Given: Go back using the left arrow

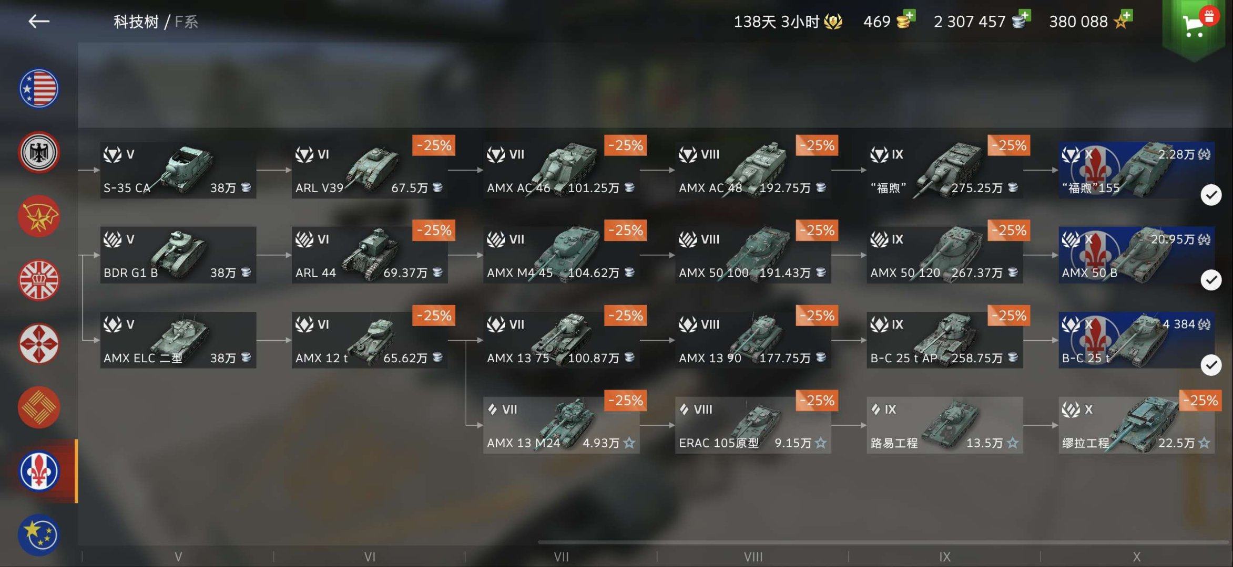Looking at the screenshot, I should [39, 21].
